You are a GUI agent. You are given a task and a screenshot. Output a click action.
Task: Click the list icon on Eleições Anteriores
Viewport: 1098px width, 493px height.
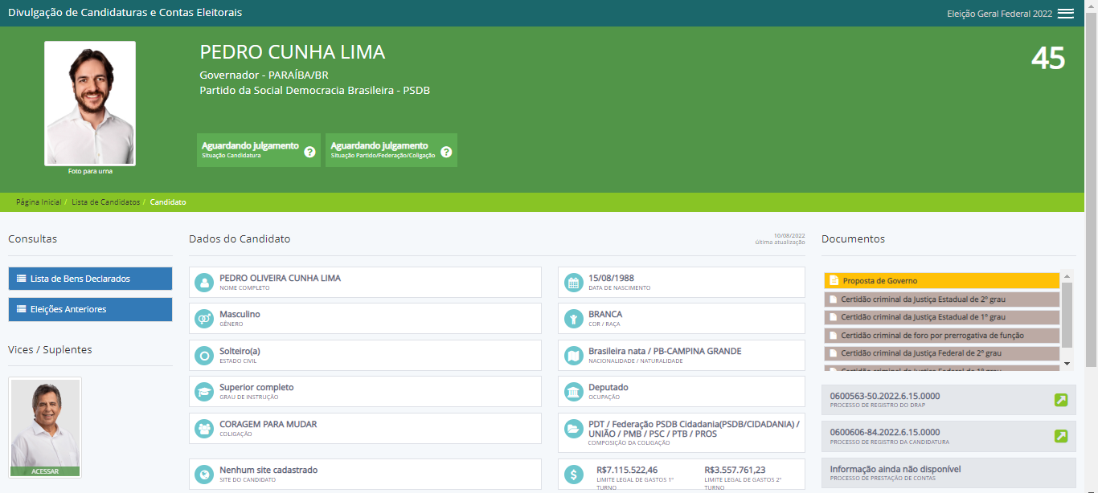point(22,309)
